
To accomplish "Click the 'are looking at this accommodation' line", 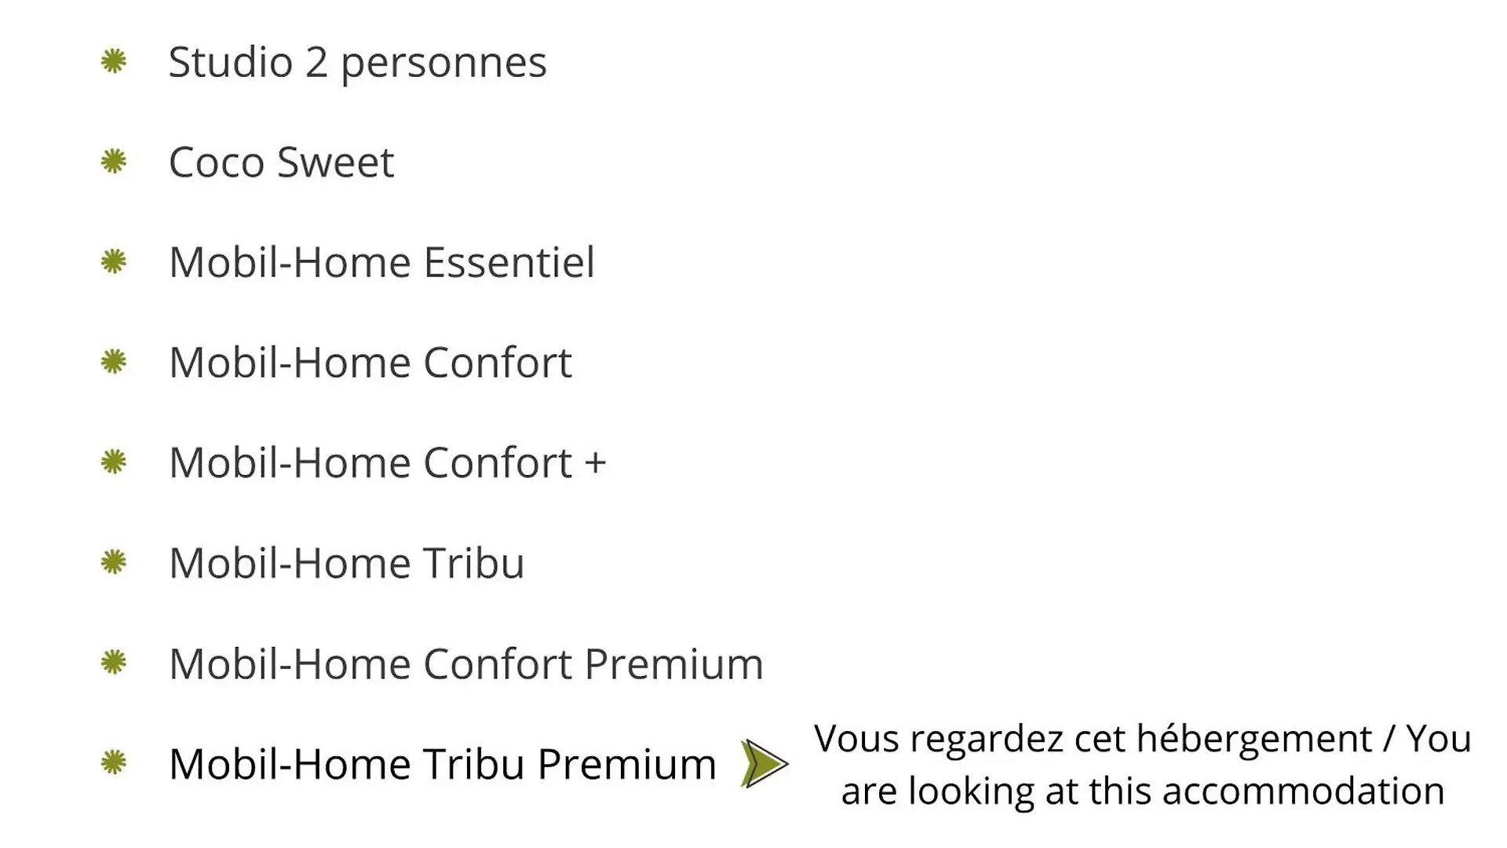I will tap(1143, 791).
